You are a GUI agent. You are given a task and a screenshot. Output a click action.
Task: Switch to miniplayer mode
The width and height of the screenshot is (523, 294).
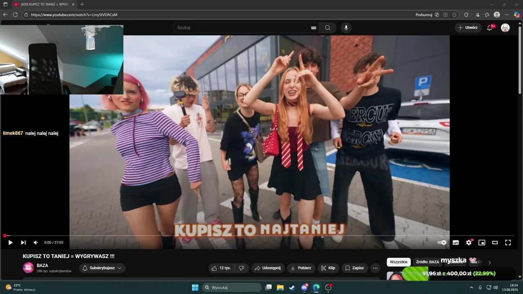pyautogui.click(x=482, y=243)
